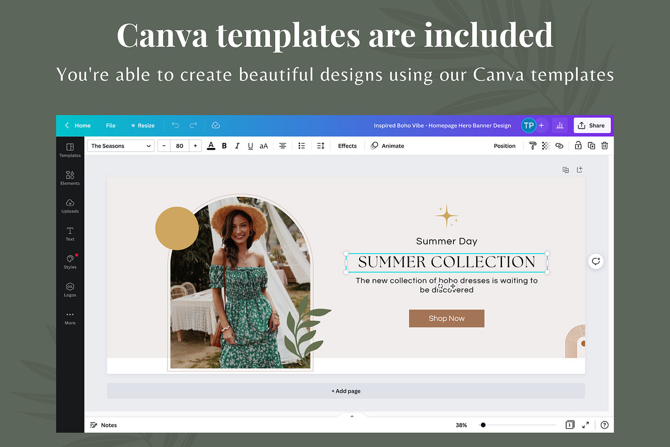Open the Logos sidebar tab
This screenshot has width=670, height=447.
(x=70, y=289)
